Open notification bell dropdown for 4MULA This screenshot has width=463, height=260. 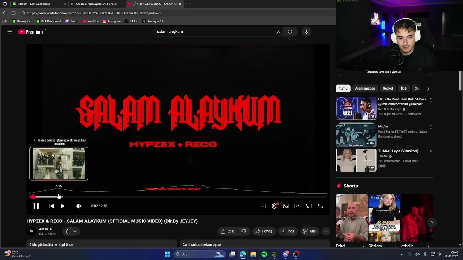(71, 231)
